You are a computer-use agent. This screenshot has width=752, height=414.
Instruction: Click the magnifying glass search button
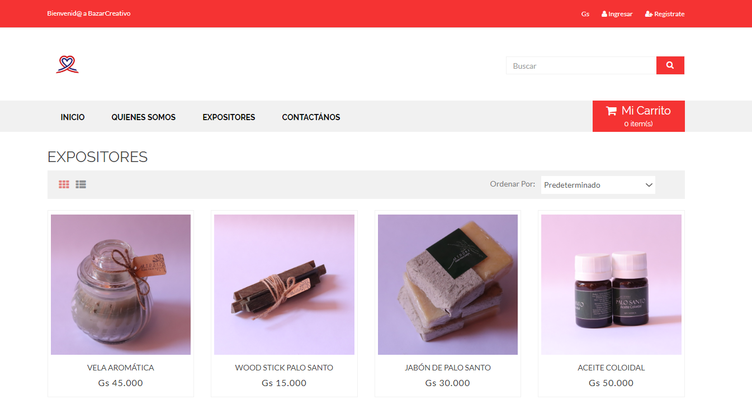pyautogui.click(x=670, y=65)
